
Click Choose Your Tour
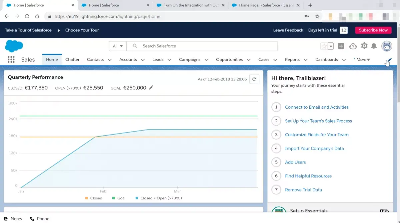coord(82,30)
